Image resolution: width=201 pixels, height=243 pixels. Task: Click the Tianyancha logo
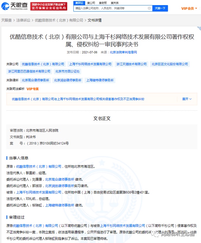[x=14, y=6]
